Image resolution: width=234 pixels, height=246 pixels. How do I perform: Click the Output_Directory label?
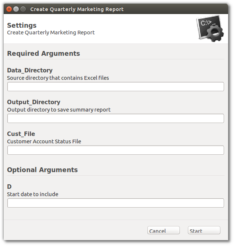pos(34,102)
